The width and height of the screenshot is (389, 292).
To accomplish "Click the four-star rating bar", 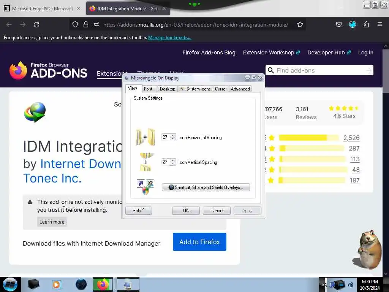I will 312,149.
